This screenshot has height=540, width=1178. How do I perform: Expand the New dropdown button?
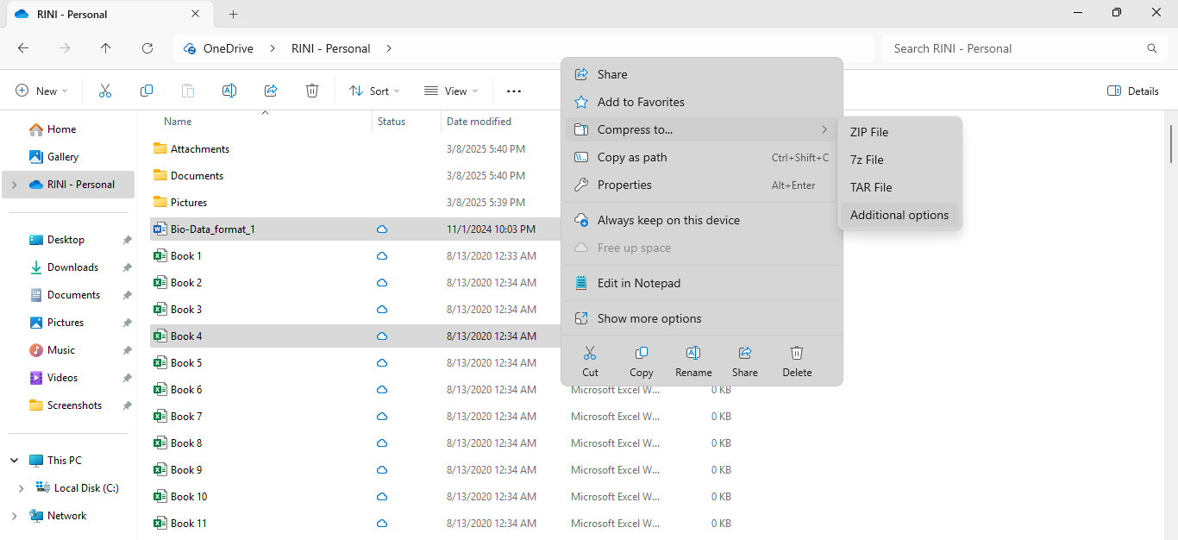coord(41,91)
